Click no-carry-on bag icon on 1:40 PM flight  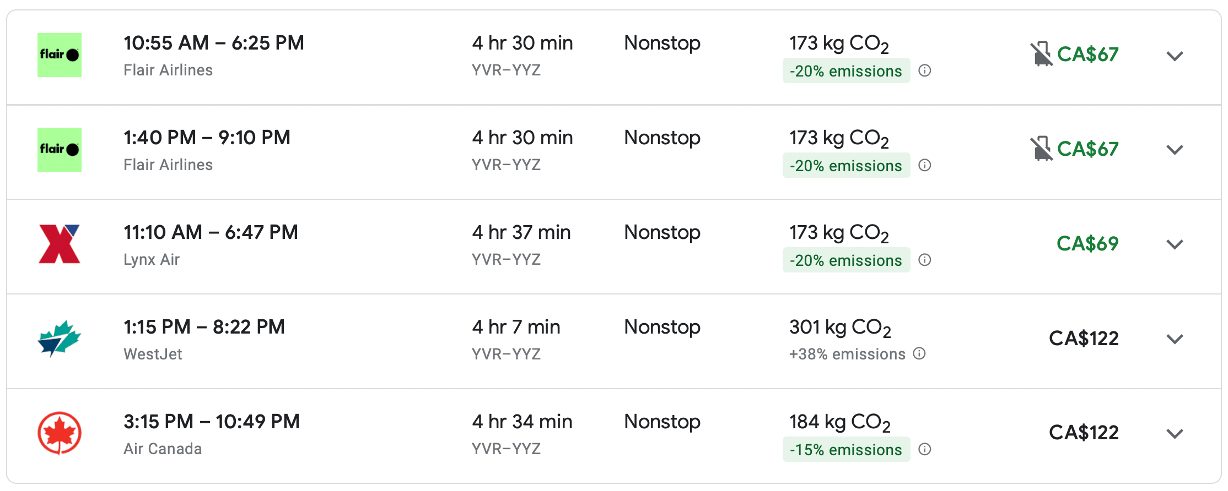[x=1041, y=149]
